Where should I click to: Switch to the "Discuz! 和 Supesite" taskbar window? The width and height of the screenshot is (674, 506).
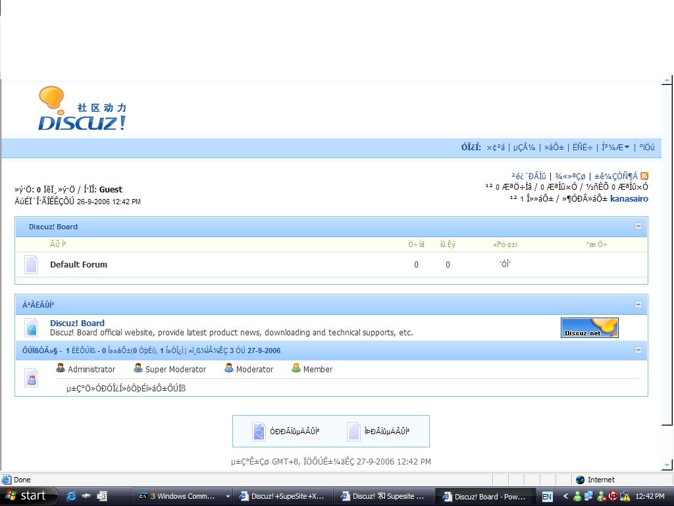coord(384,497)
